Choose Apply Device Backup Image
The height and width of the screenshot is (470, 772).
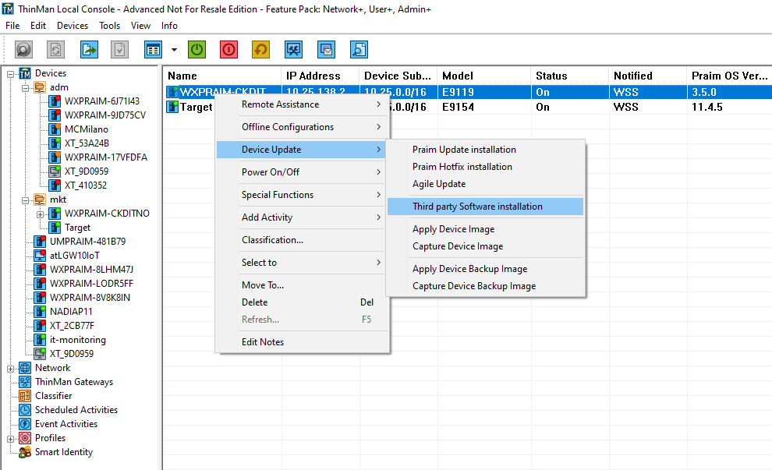click(x=486, y=269)
